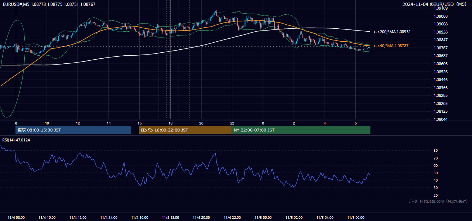Click hour tick 2 under the price chart
This screenshot has height=221, width=472.
294,123
